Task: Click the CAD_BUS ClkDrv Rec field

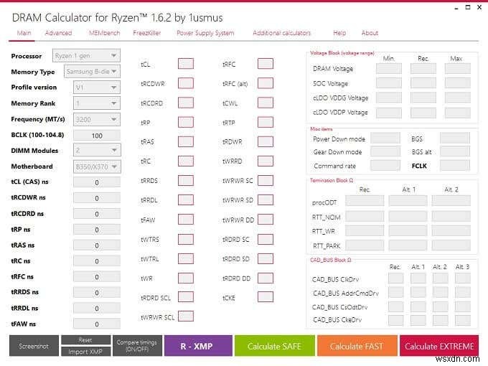Action: tap(396, 278)
